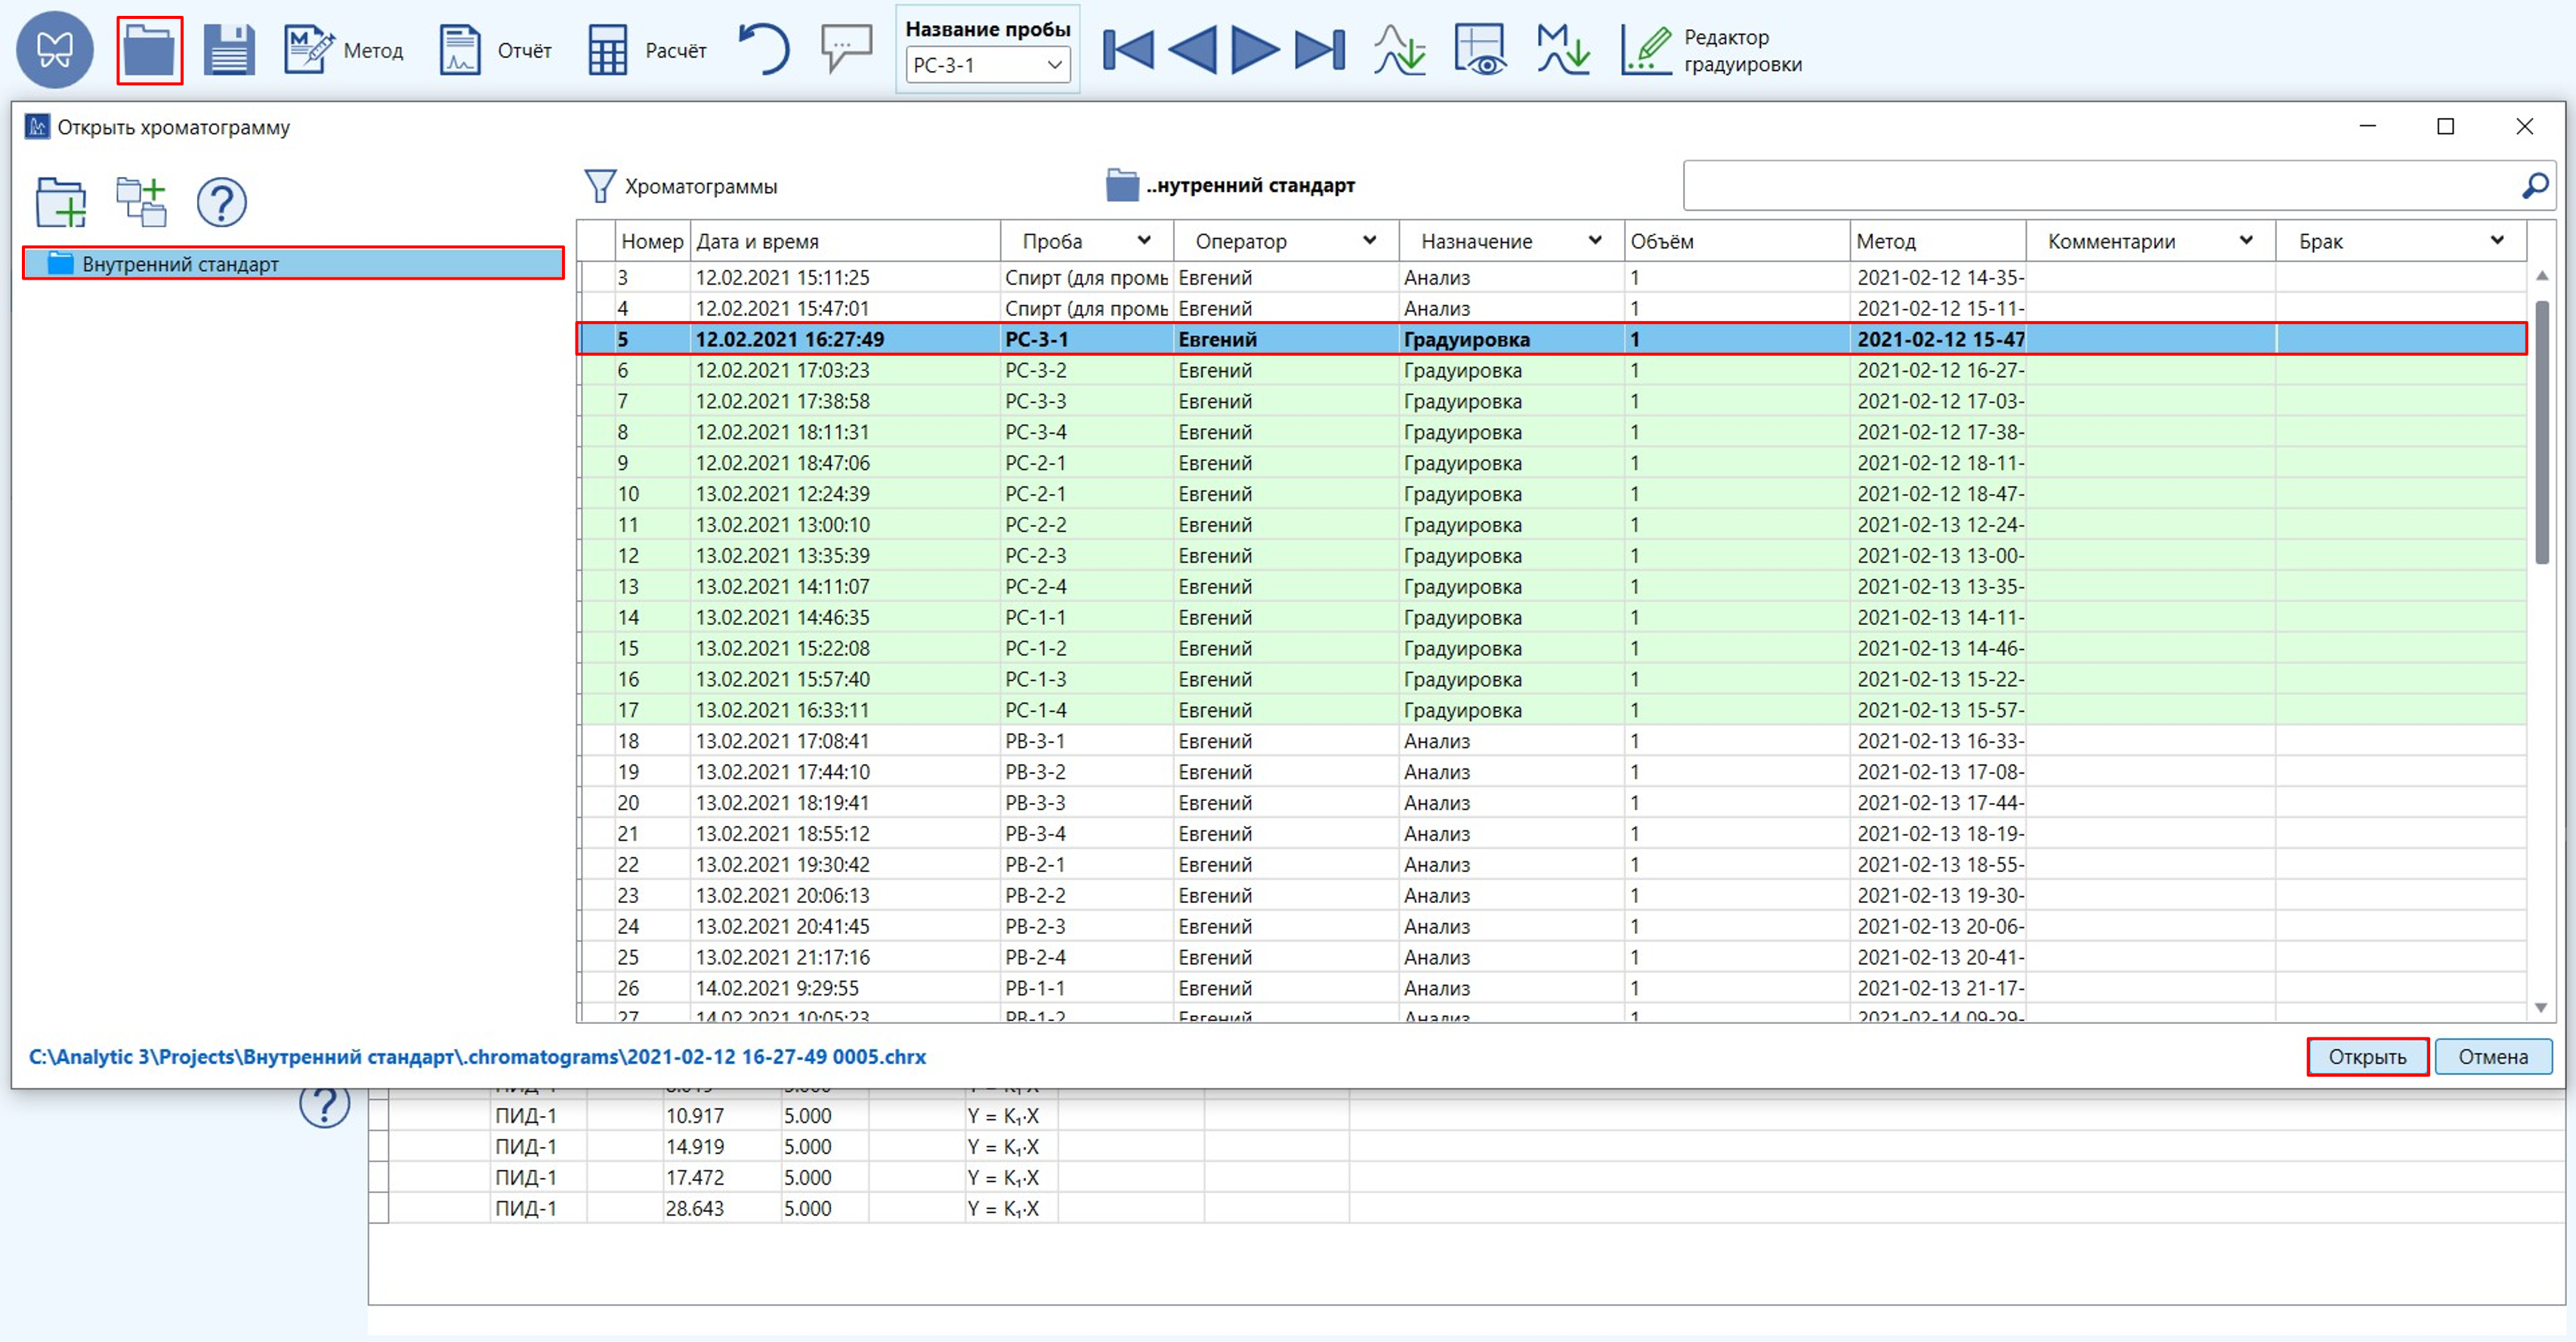Go to next chromatogram arrow
This screenshot has height=1342, width=2576.
click(x=1255, y=50)
